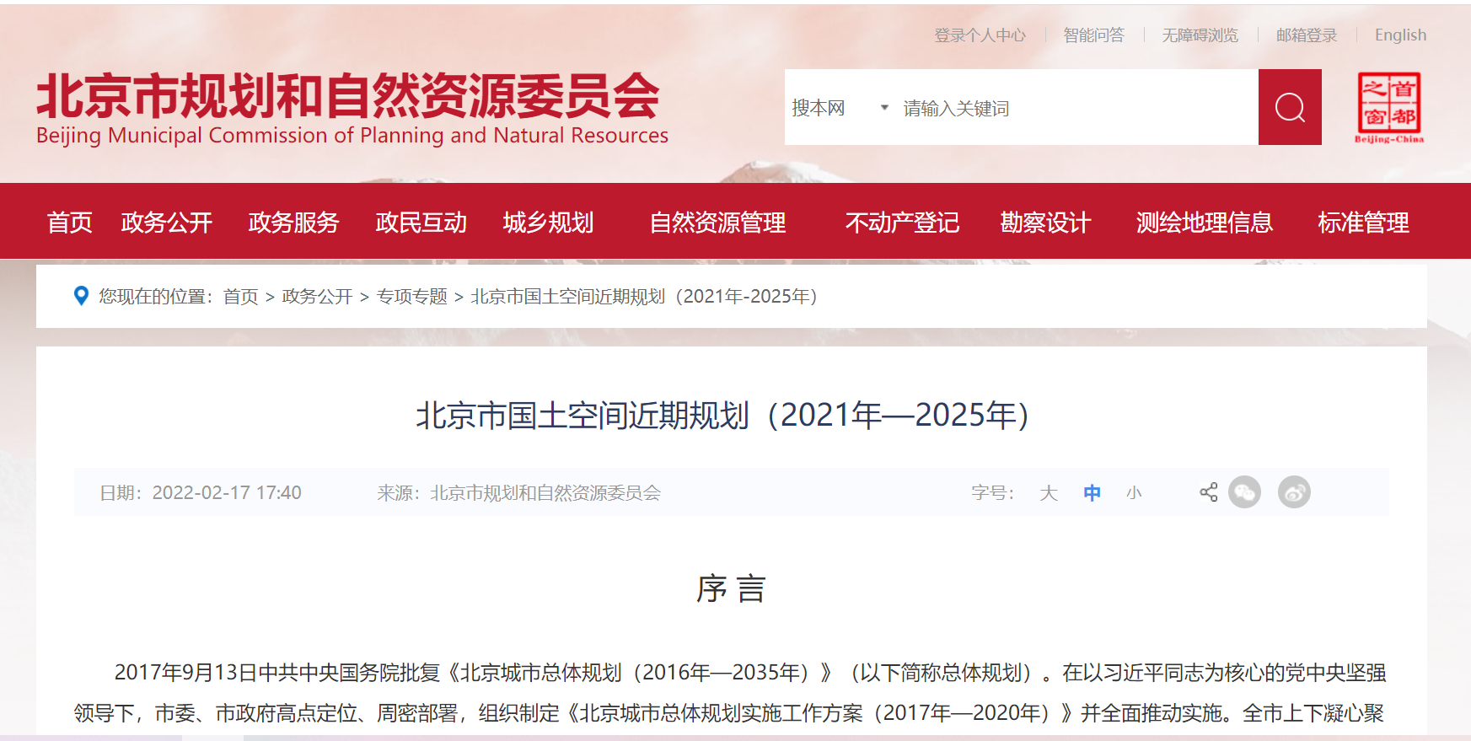The height and width of the screenshot is (741, 1471).
Task: Open 政务公开 navigation menu
Action: pos(166,223)
